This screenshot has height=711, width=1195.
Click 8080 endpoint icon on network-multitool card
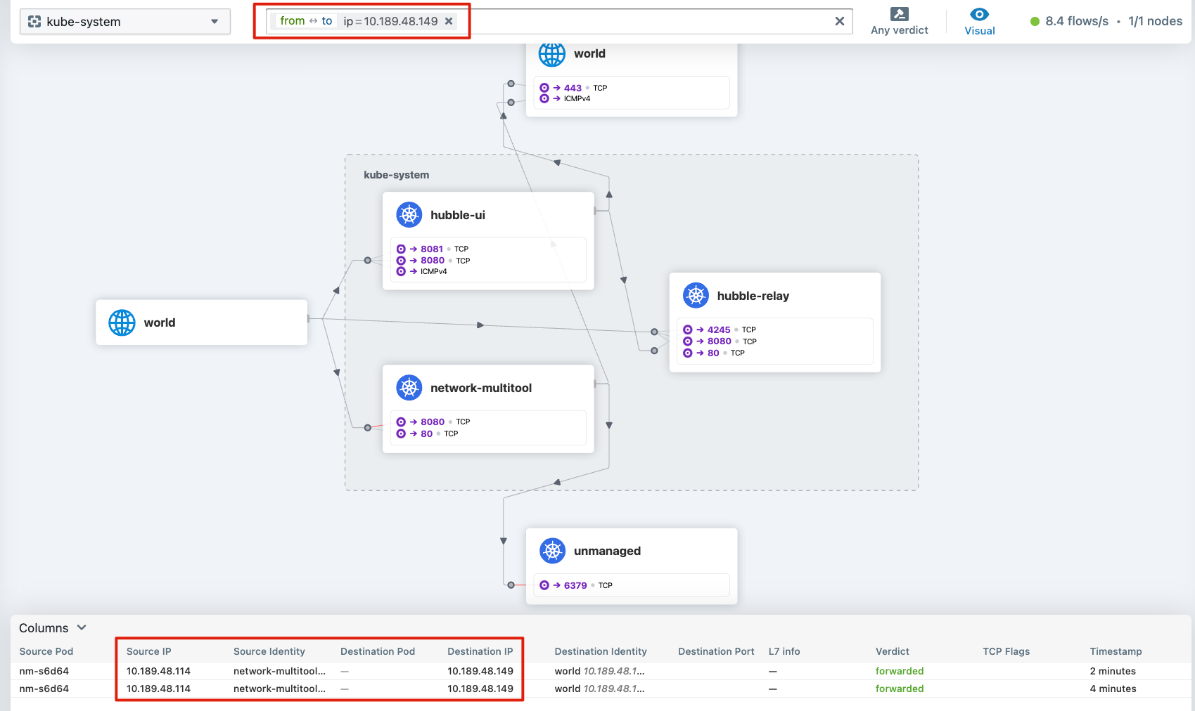pyautogui.click(x=401, y=422)
